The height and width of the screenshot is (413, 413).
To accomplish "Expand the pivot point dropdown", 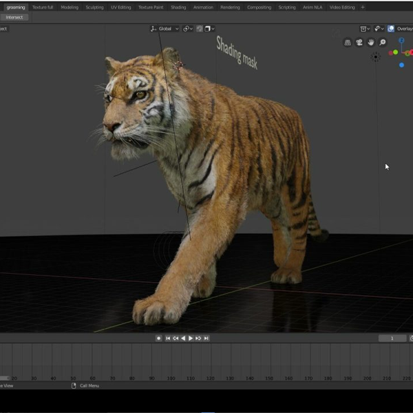I will (188, 29).
